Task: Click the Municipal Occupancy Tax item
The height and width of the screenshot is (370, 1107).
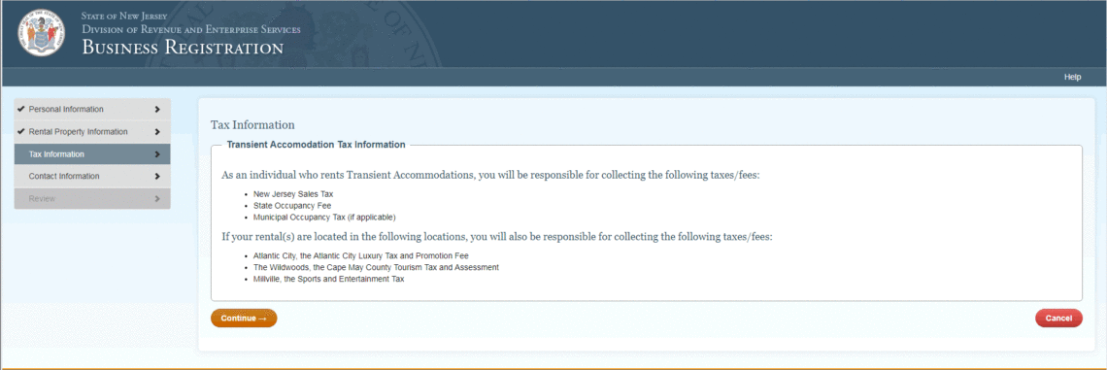Action: click(324, 217)
